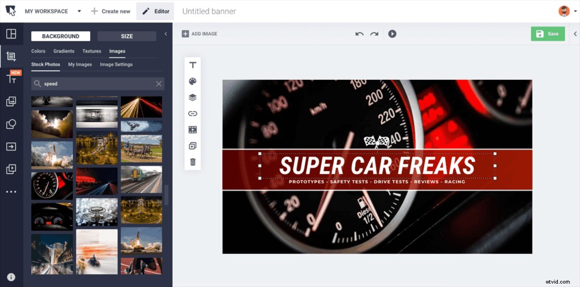Viewport: 580px width, 287px height.
Task: Clear the speed search with X
Action: (159, 84)
